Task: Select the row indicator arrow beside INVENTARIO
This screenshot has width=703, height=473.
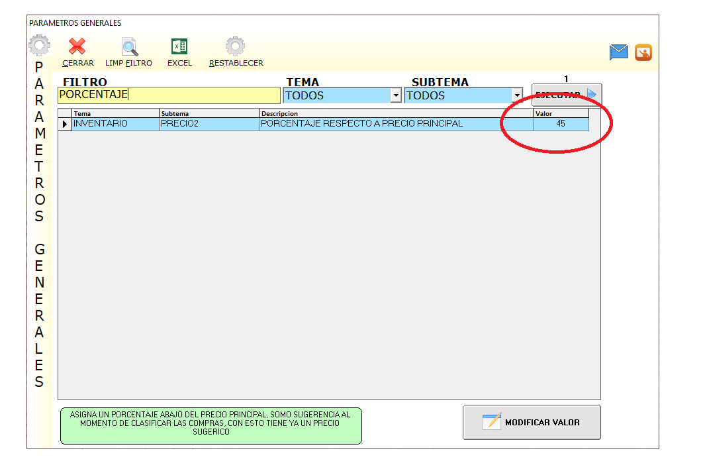Action: pyautogui.click(x=65, y=124)
